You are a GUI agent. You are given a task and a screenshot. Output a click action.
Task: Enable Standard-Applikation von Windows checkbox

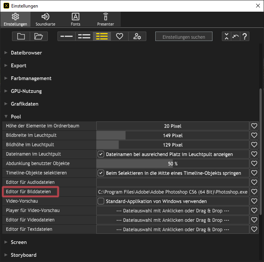tap(101, 201)
